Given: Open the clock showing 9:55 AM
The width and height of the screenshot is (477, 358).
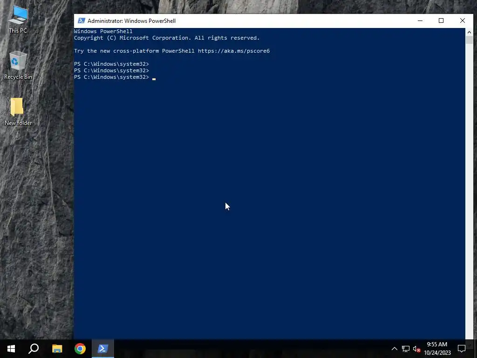Looking at the screenshot, I should 437,349.
